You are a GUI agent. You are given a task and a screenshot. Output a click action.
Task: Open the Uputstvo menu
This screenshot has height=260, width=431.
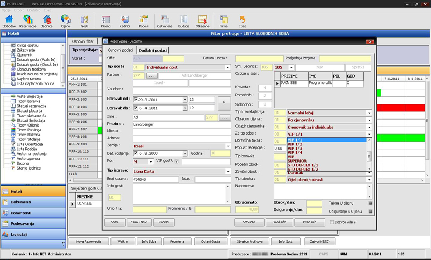(34, 10)
